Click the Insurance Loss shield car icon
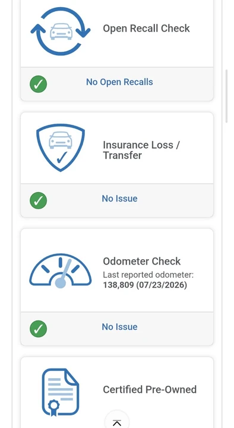This screenshot has height=428, width=234. [x=60, y=147]
